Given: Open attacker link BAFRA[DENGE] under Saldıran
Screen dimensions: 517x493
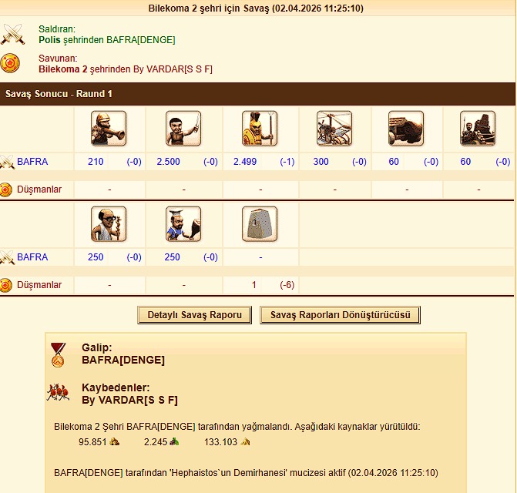Looking at the screenshot, I should click(141, 40).
